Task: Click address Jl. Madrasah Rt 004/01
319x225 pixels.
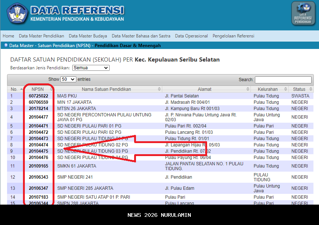Action: (x=187, y=102)
